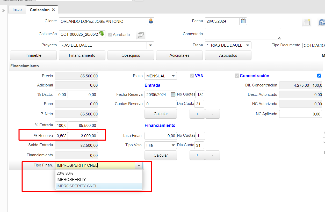Click into the Comentario text area
Screen dimensions: 325x212
243,34
